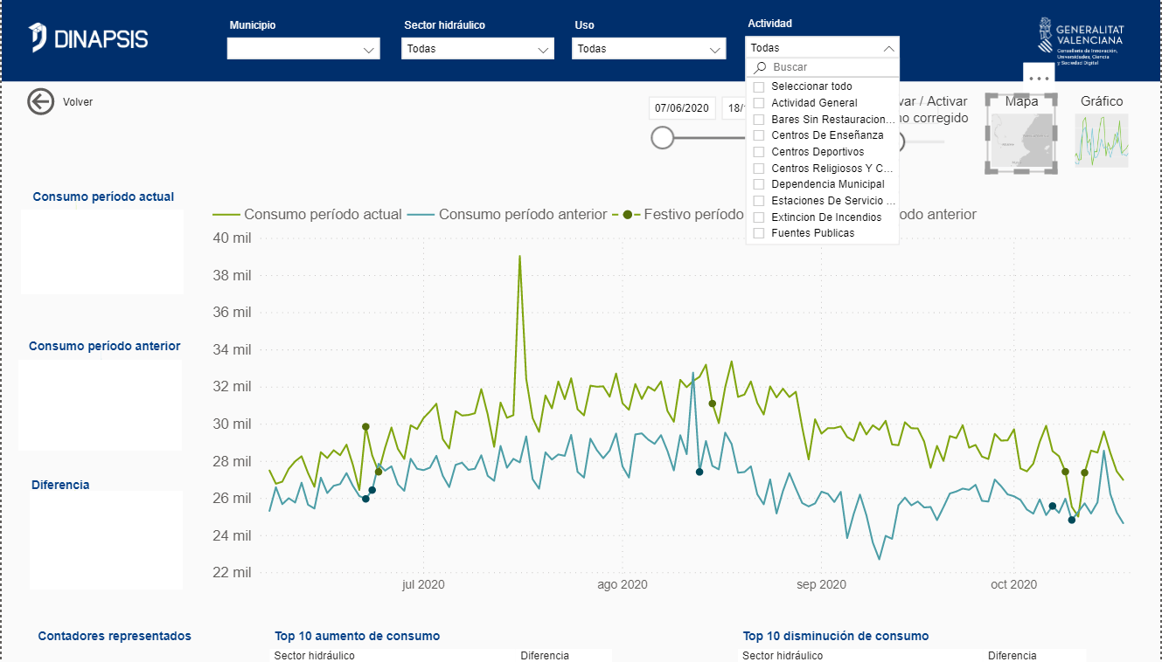1162x662 pixels.
Task: Click the Generalitat Valenciana logo
Action: [1081, 41]
